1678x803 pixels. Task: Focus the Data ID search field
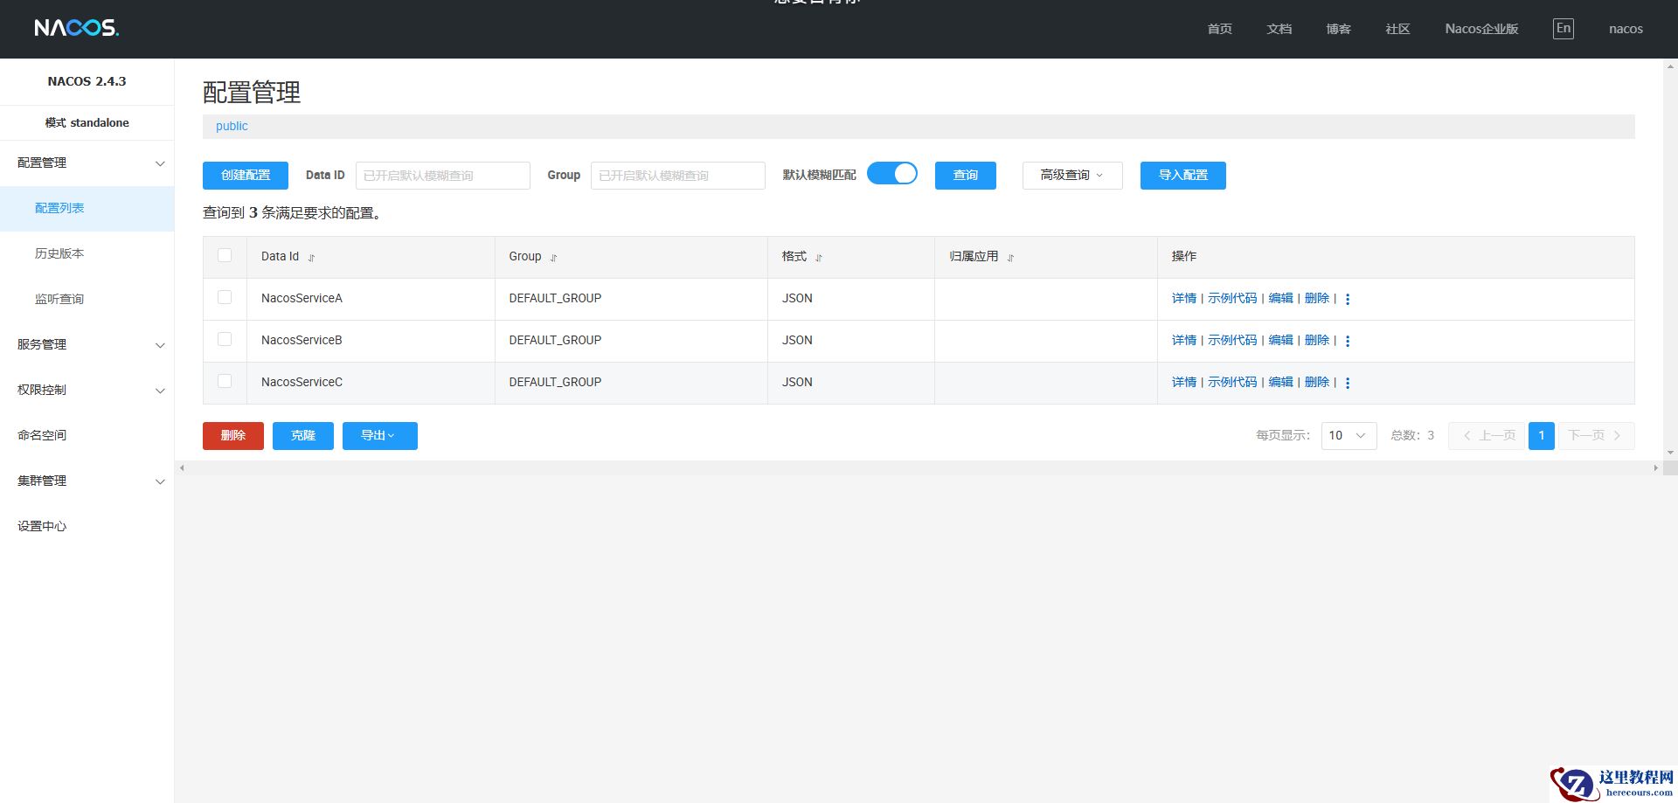442,176
